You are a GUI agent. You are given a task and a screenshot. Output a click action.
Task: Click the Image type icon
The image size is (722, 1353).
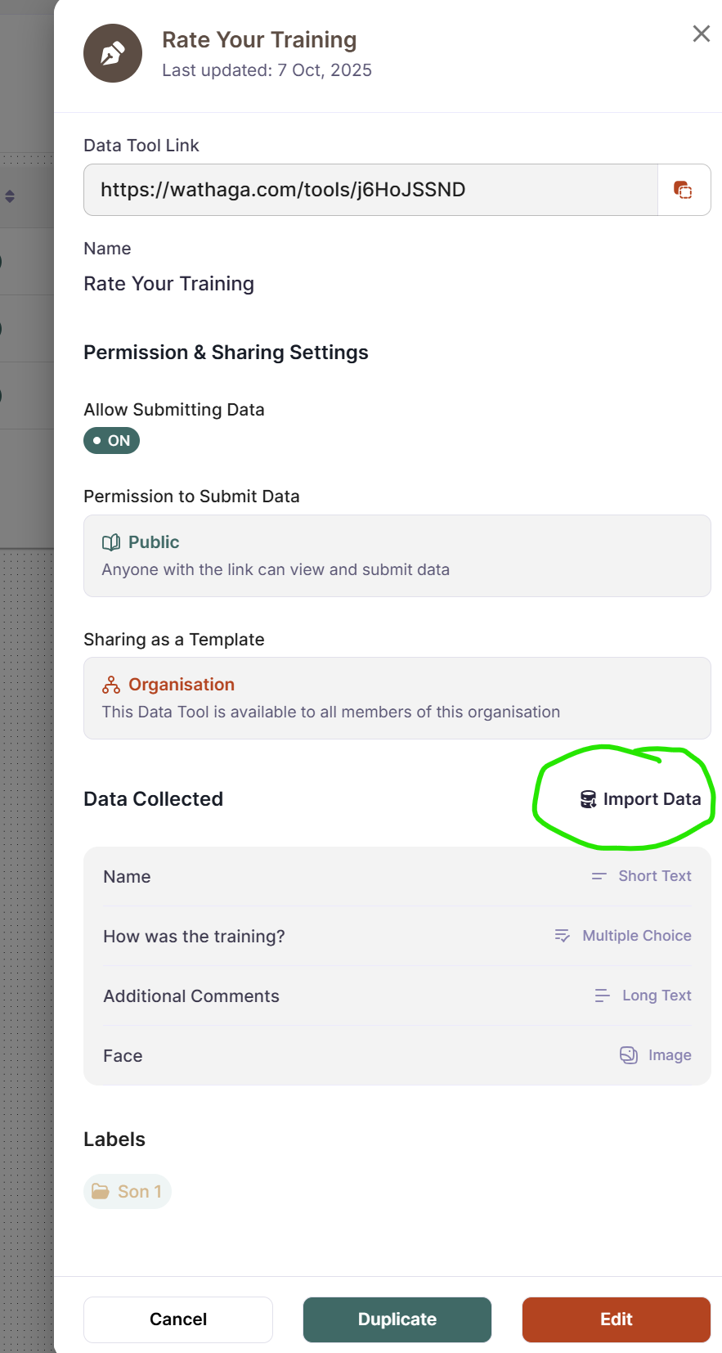[x=628, y=1055]
